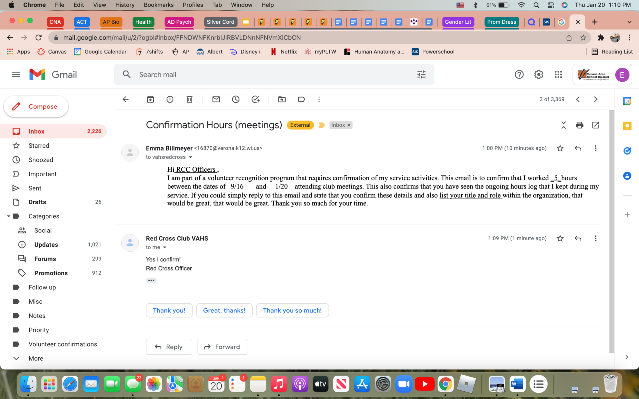Delete this conversation with trash icon
This screenshot has width=639, height=399.
(189, 99)
